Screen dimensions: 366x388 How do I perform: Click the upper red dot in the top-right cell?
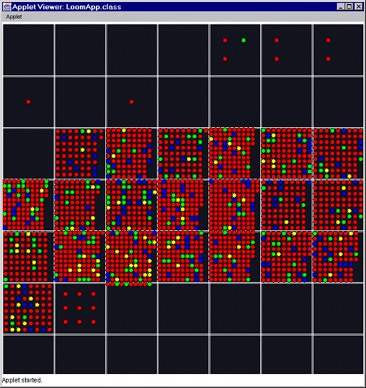tap(328, 40)
